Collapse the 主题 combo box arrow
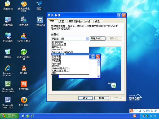Viewport: 159px width, 119px height. point(87,39)
